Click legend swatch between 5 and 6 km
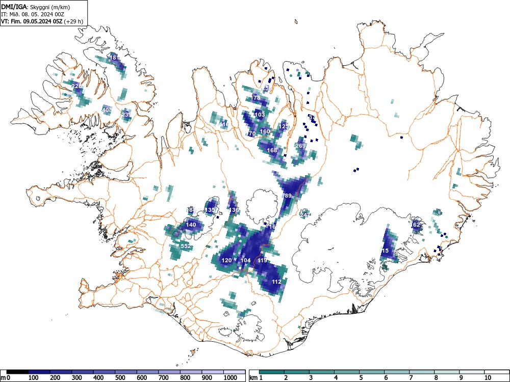Viewport: 510px width, 382px height. pos(372,371)
